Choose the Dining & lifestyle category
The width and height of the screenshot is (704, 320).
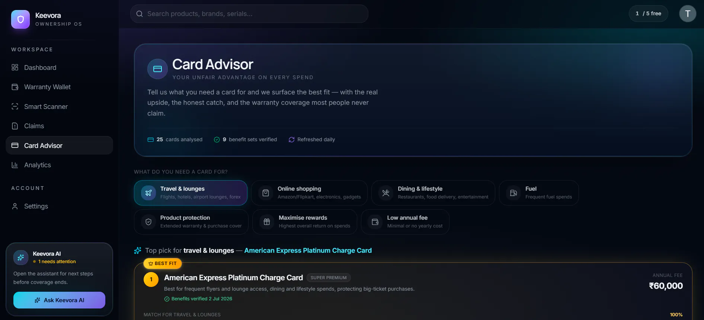(x=433, y=193)
